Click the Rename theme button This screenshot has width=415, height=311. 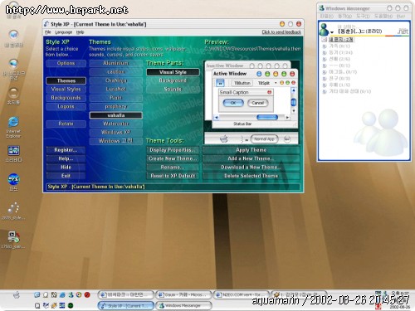(173, 168)
